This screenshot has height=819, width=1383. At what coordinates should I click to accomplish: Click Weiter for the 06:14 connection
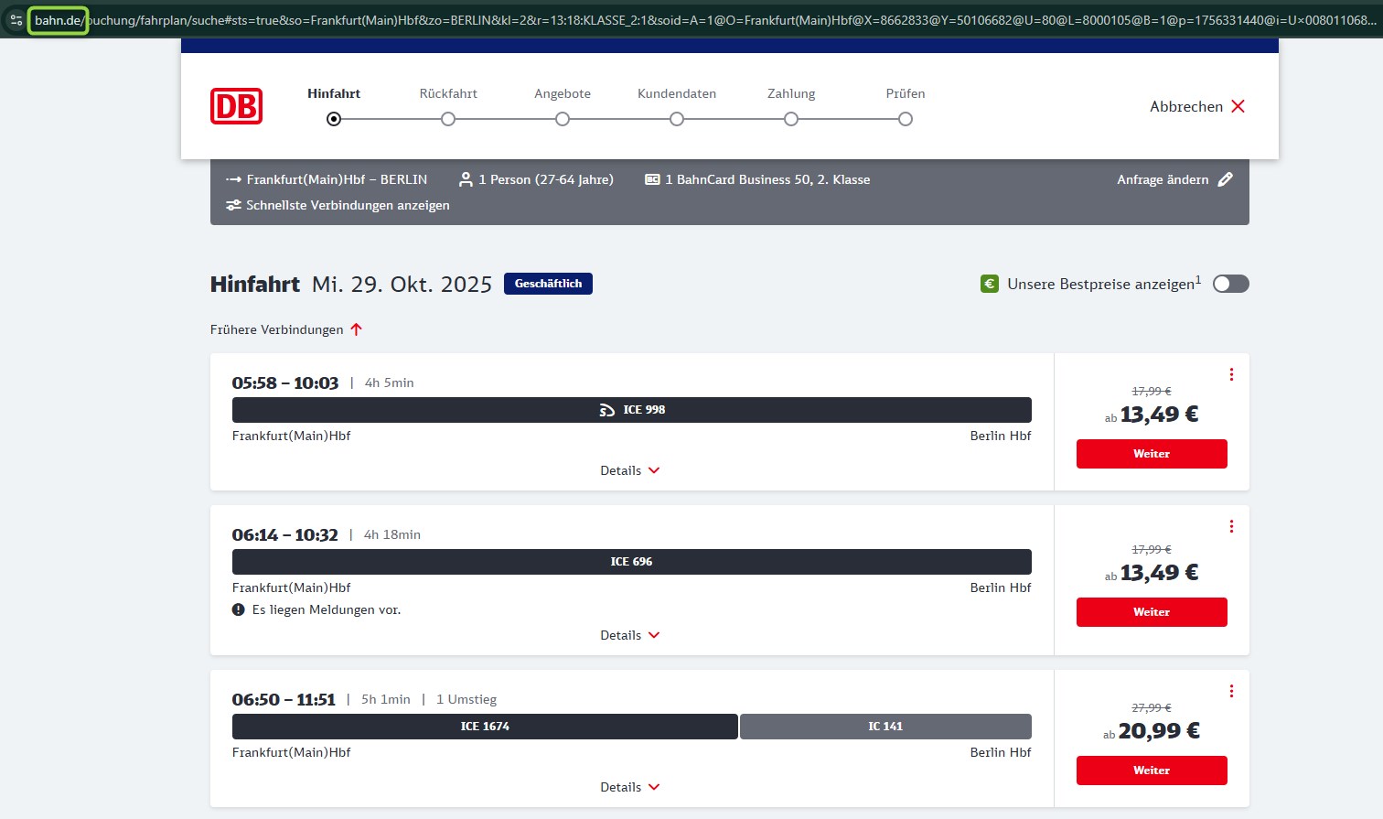coord(1152,612)
